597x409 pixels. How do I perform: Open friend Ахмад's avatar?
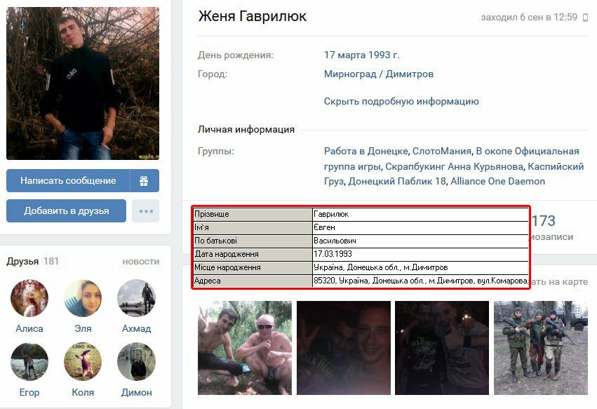(x=136, y=298)
